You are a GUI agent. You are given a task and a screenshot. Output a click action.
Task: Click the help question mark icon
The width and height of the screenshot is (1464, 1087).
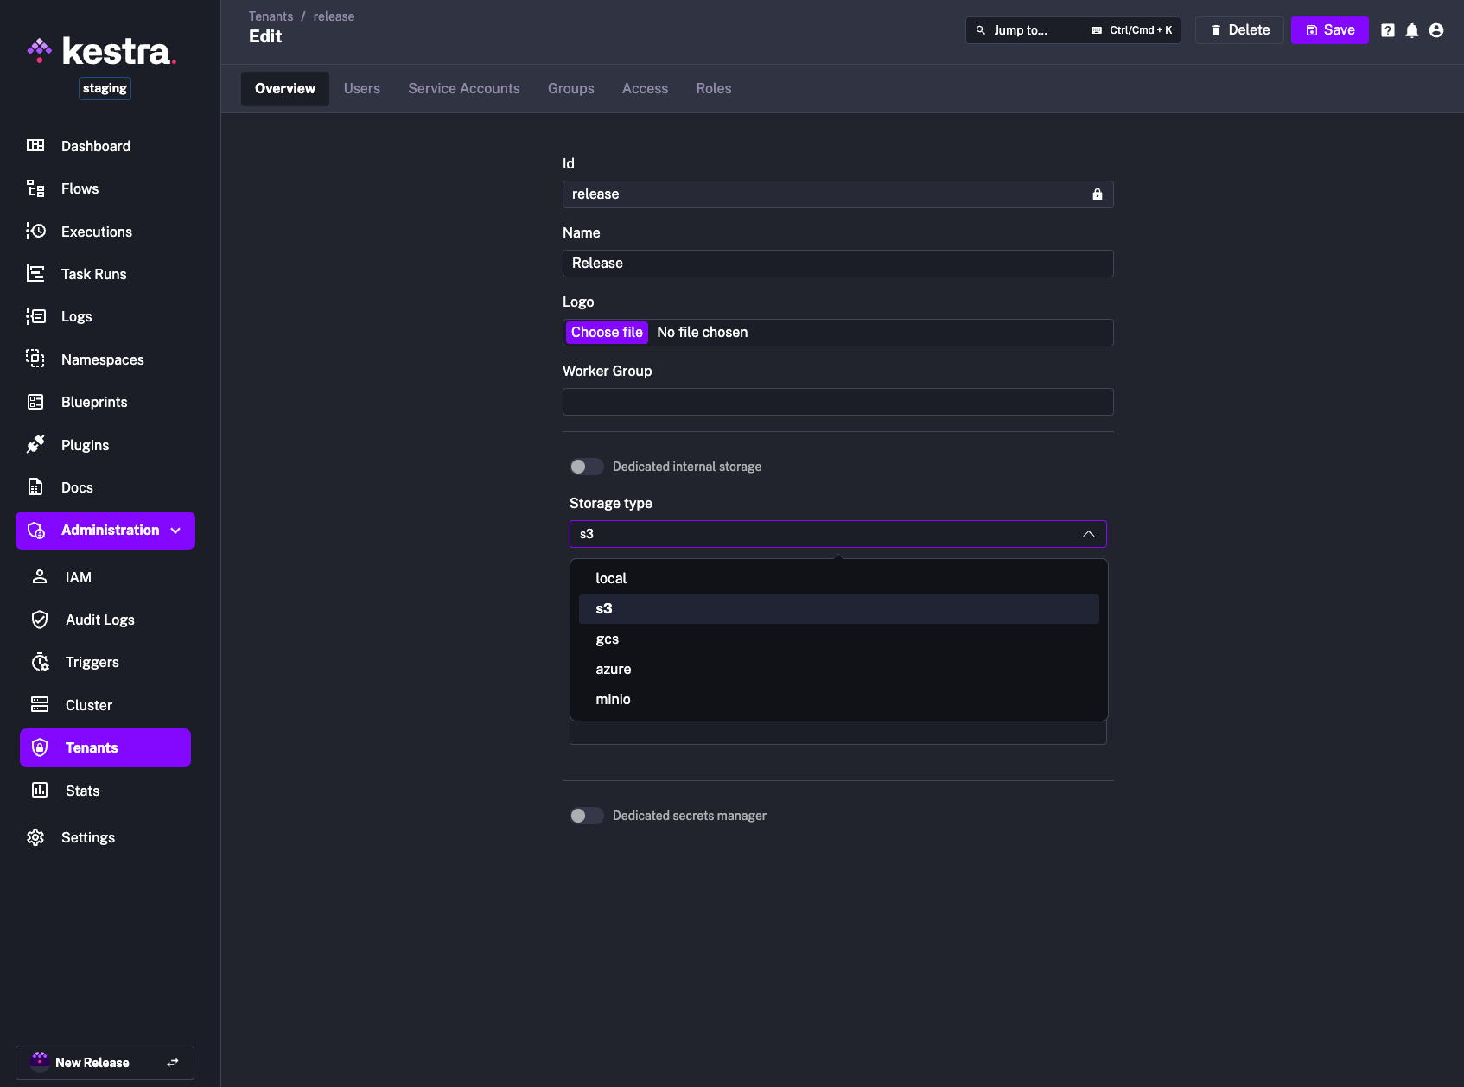(1387, 30)
